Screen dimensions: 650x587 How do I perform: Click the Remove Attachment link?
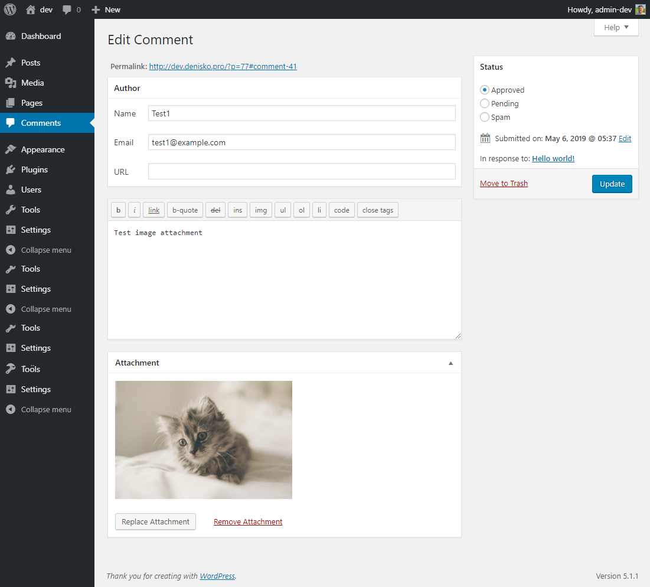tap(248, 521)
